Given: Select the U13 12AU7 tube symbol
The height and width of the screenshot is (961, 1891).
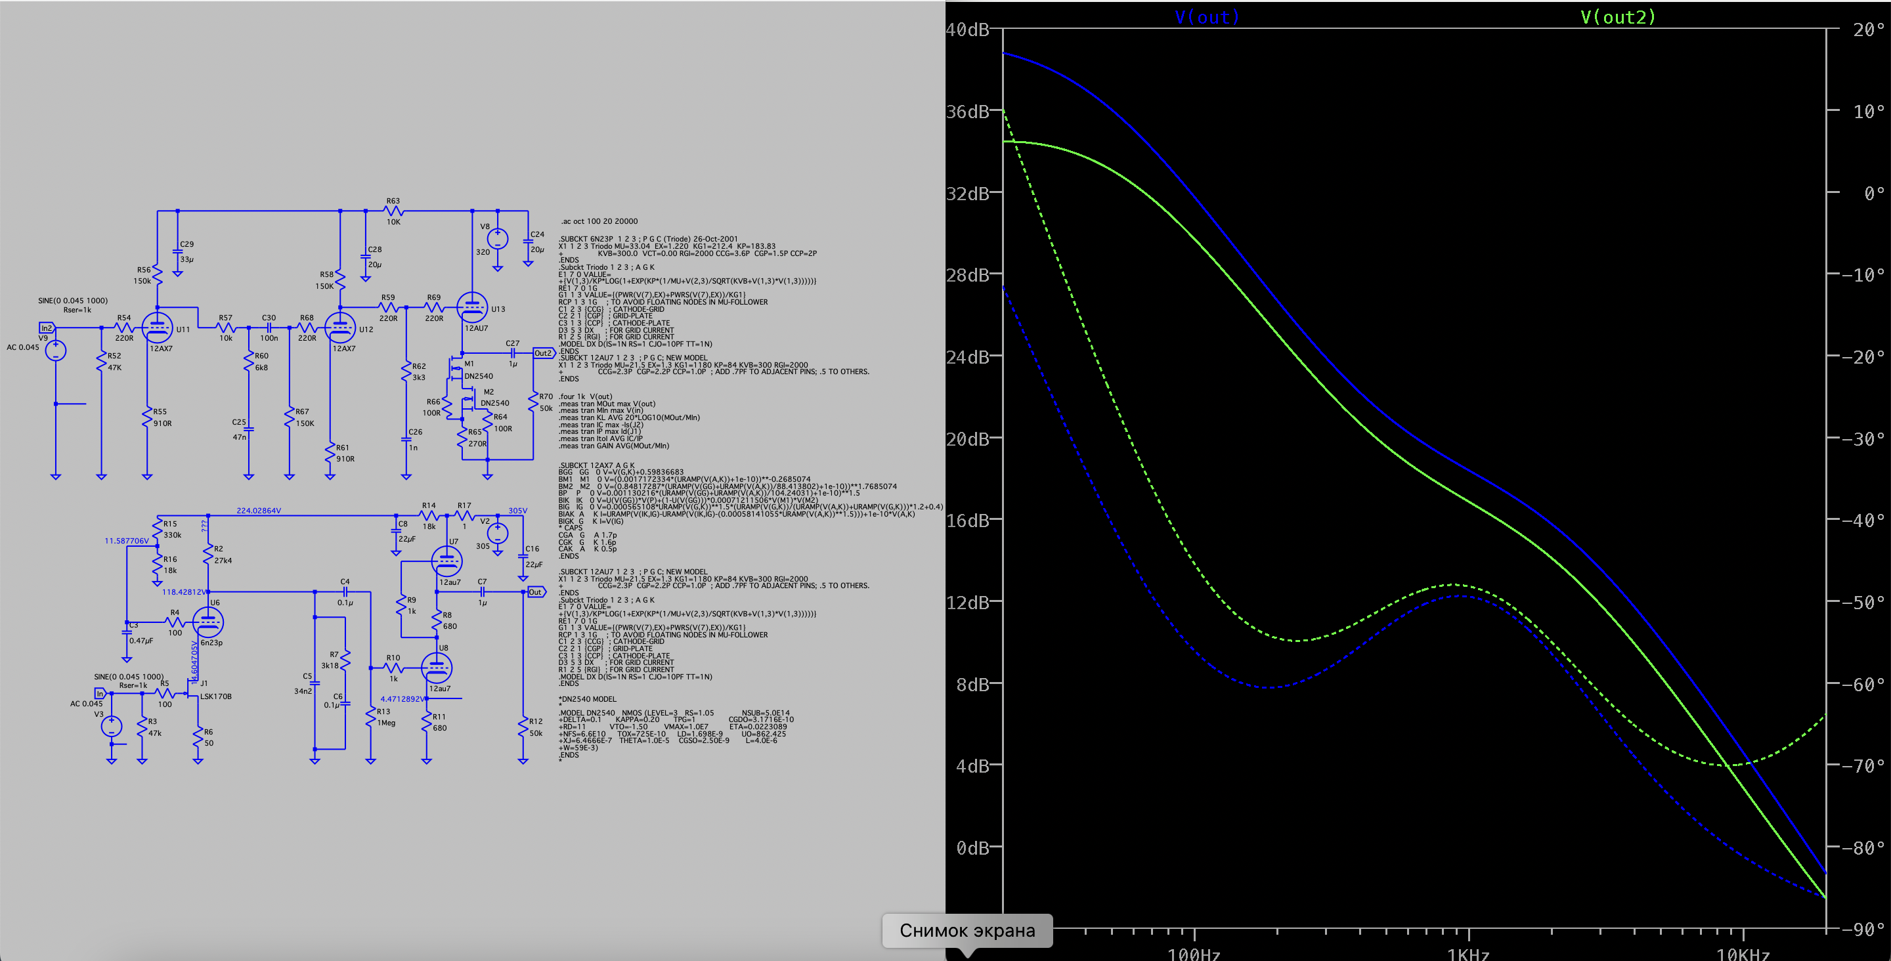Looking at the screenshot, I should pos(471,308).
